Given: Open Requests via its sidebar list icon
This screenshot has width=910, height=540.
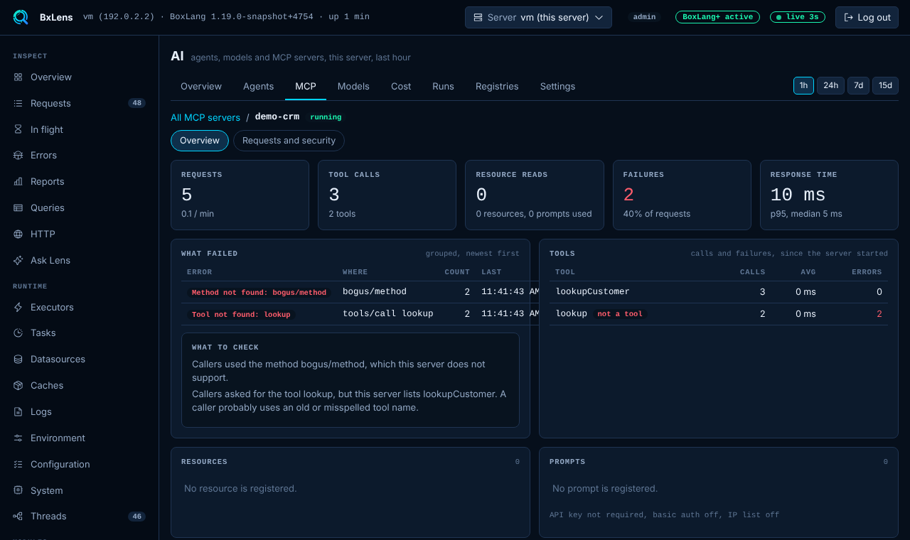Looking at the screenshot, I should click(18, 103).
